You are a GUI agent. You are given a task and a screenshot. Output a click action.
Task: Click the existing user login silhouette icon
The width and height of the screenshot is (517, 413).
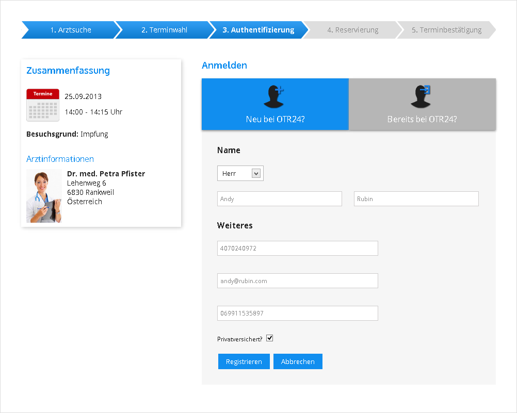(421, 97)
